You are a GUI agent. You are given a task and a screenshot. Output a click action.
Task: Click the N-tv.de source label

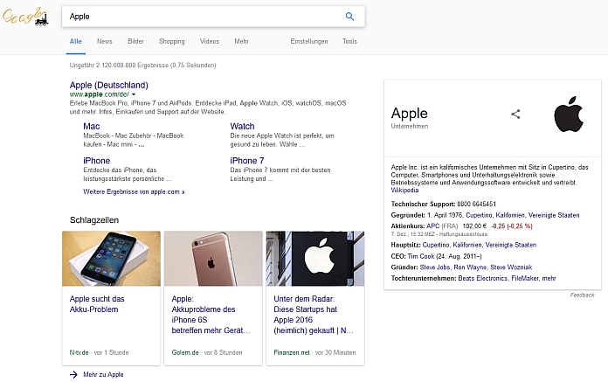pyautogui.click(x=79, y=352)
